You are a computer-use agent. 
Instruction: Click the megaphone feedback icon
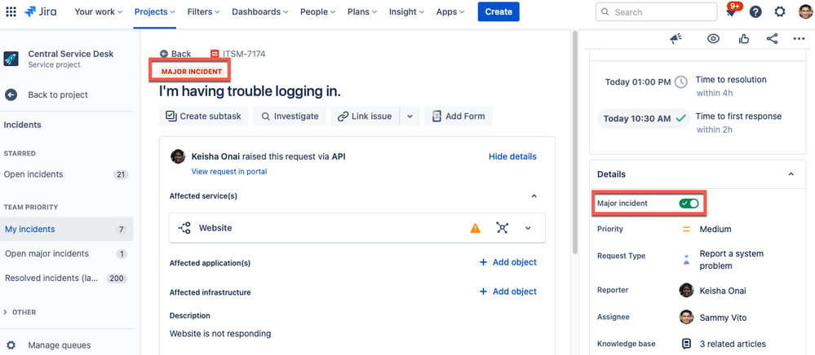(675, 38)
